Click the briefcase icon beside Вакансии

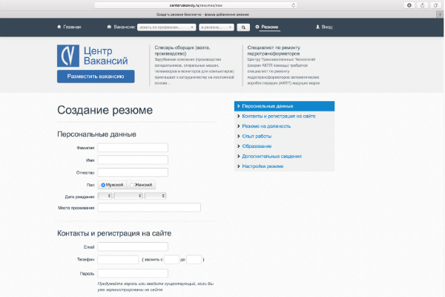(110, 27)
